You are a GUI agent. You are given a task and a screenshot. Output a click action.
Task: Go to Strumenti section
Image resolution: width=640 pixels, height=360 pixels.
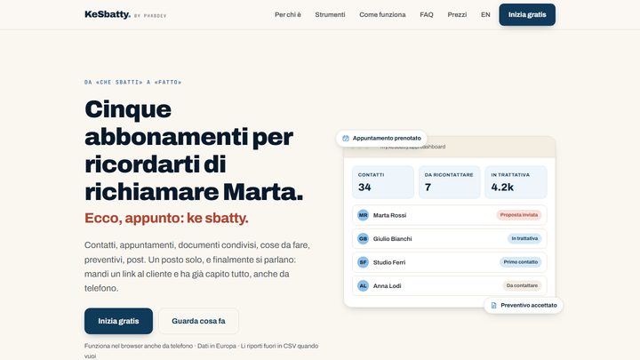click(330, 15)
